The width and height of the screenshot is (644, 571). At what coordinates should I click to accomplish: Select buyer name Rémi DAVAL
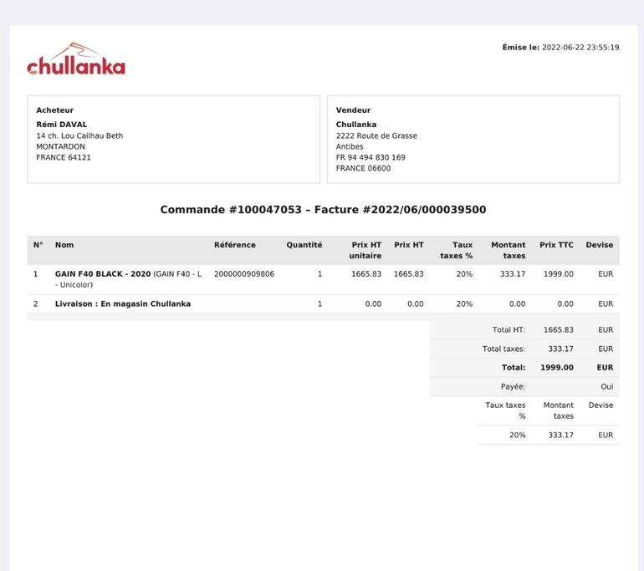62,125
